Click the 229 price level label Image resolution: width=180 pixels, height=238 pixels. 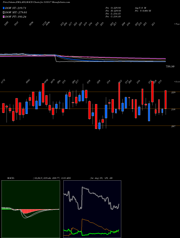(173, 92)
